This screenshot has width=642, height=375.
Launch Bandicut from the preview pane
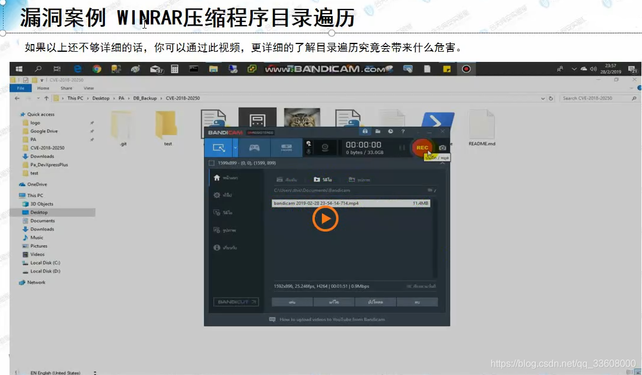[x=237, y=302]
